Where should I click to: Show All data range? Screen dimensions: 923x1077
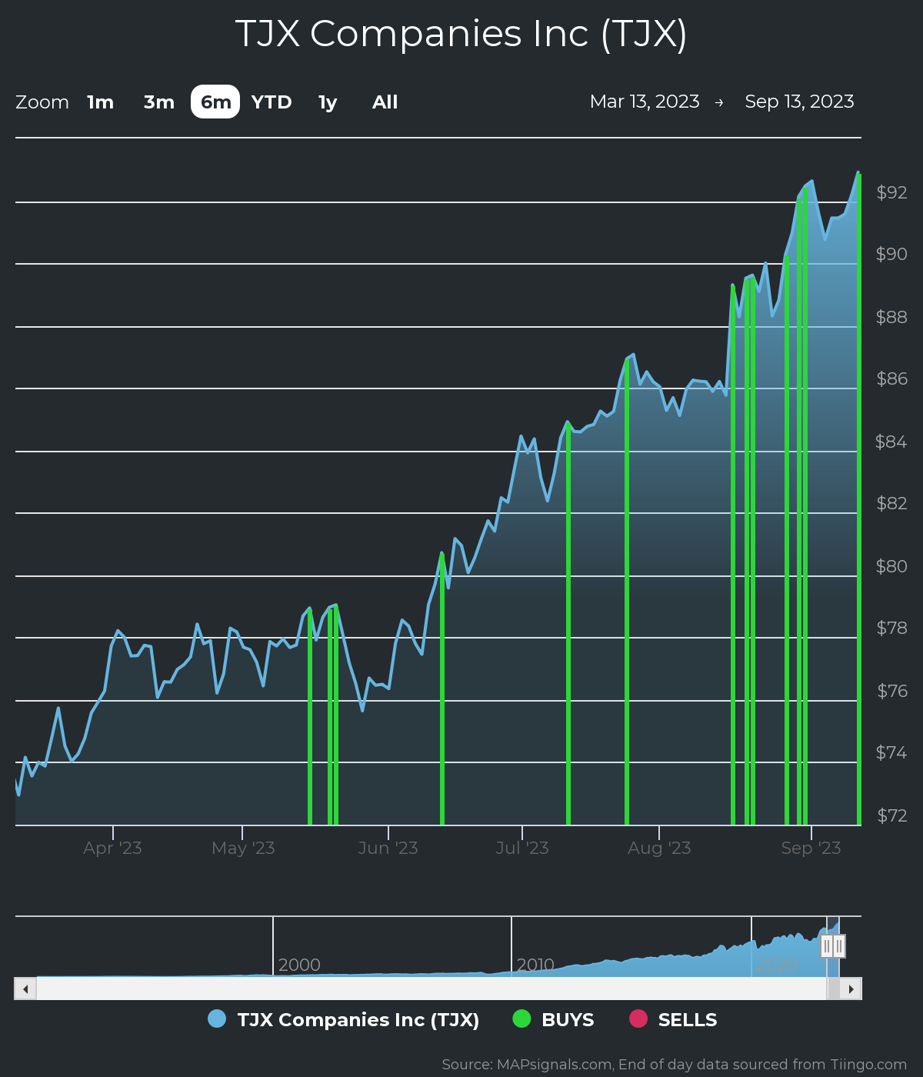point(385,102)
